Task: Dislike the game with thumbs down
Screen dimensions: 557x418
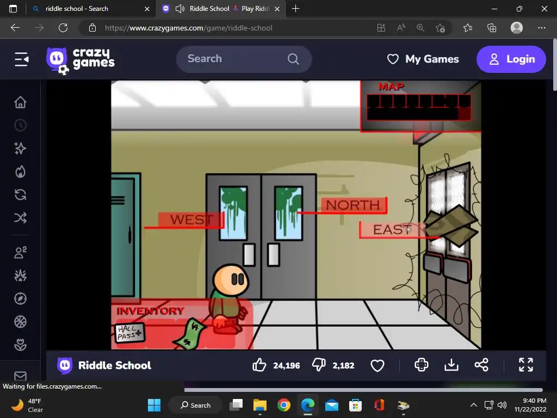Action: click(319, 365)
